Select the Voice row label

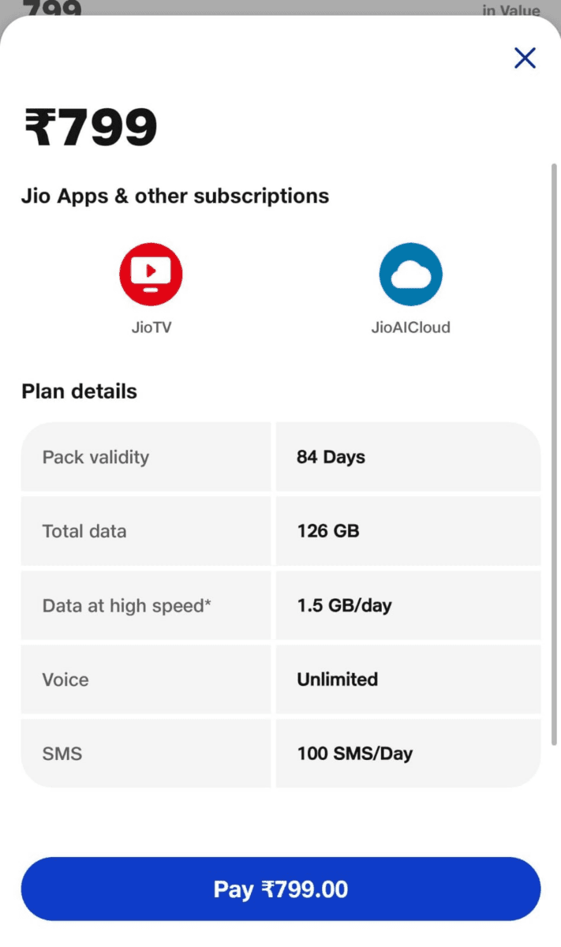click(65, 679)
